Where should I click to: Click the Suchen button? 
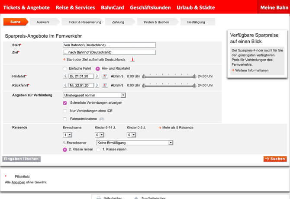point(275,159)
